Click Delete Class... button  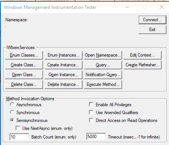(x=24, y=85)
